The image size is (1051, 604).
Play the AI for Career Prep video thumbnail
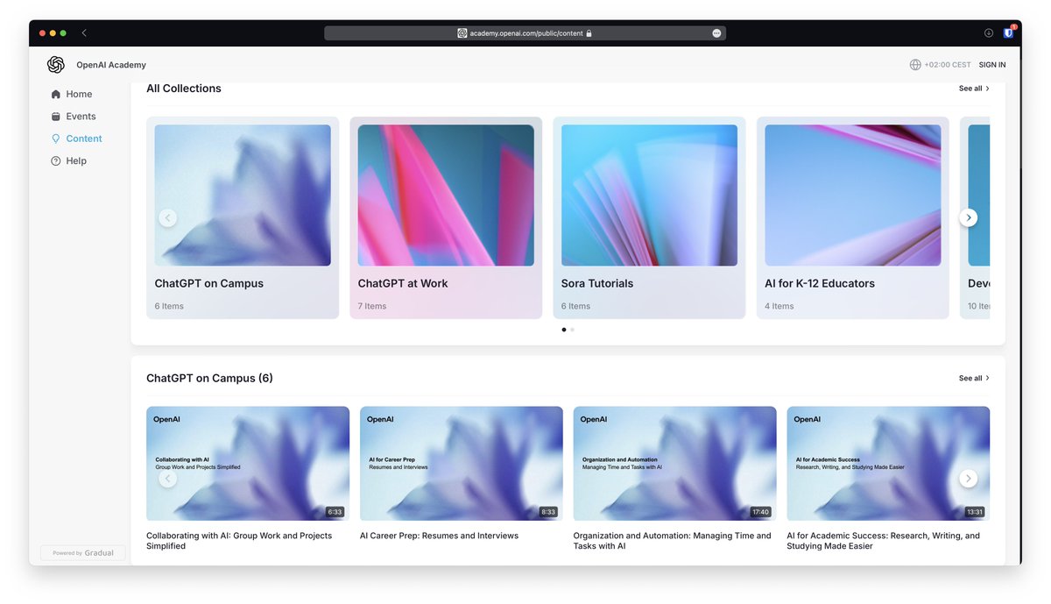tap(462, 464)
